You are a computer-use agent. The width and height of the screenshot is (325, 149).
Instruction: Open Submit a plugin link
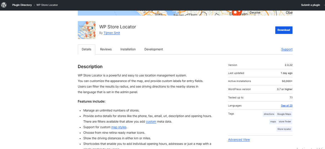point(311,5)
